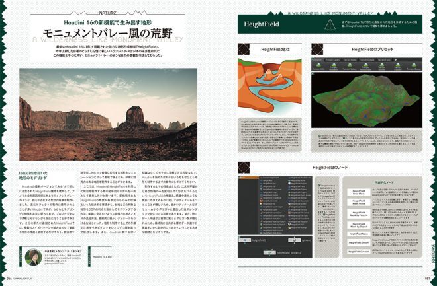Click the Mask by Feature label box

click(359, 214)
